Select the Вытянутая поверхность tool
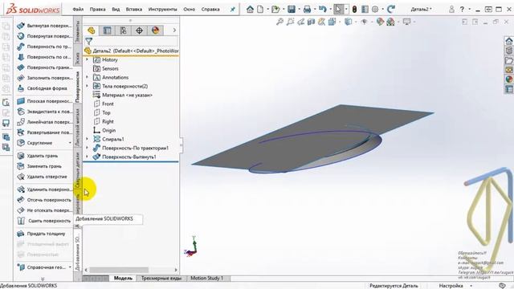This screenshot has width=514, height=289. [x=44, y=26]
